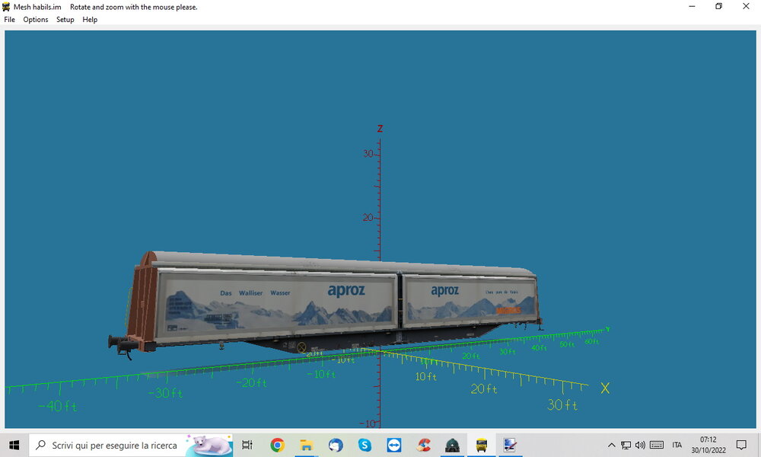The height and width of the screenshot is (457, 761).
Task: Open the File menu
Action: click(x=9, y=20)
